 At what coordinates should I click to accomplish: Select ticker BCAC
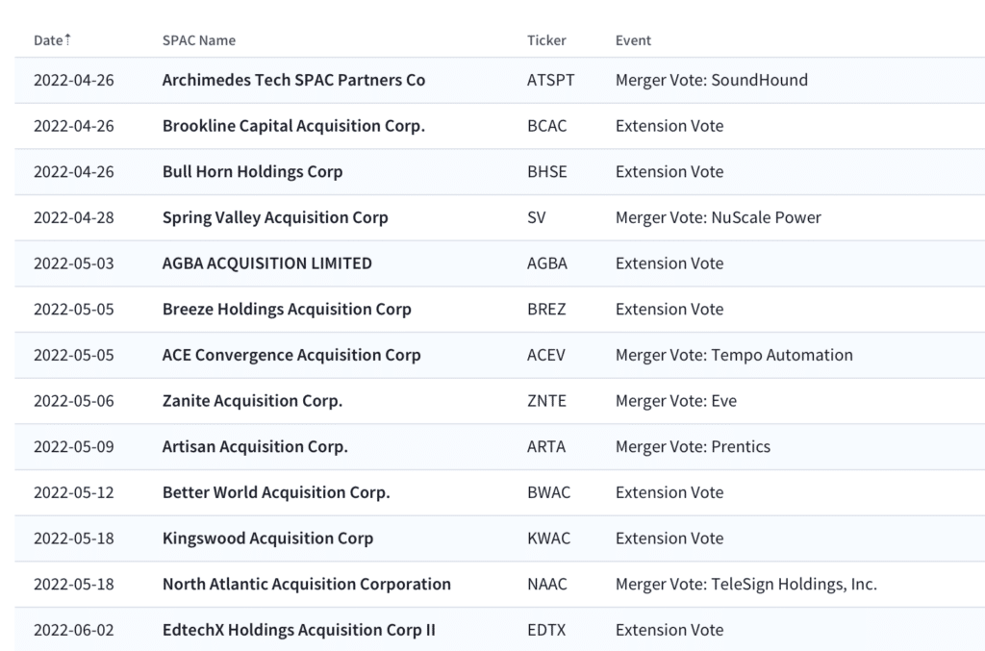pyautogui.click(x=547, y=126)
